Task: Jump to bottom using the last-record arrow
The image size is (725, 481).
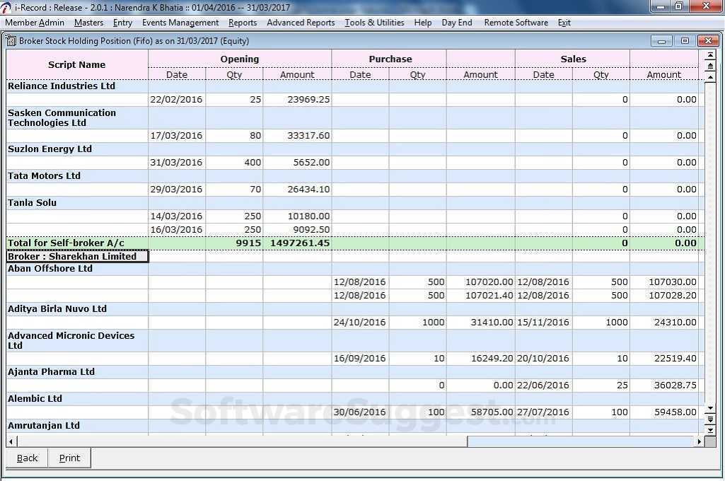Action: pyautogui.click(x=710, y=430)
